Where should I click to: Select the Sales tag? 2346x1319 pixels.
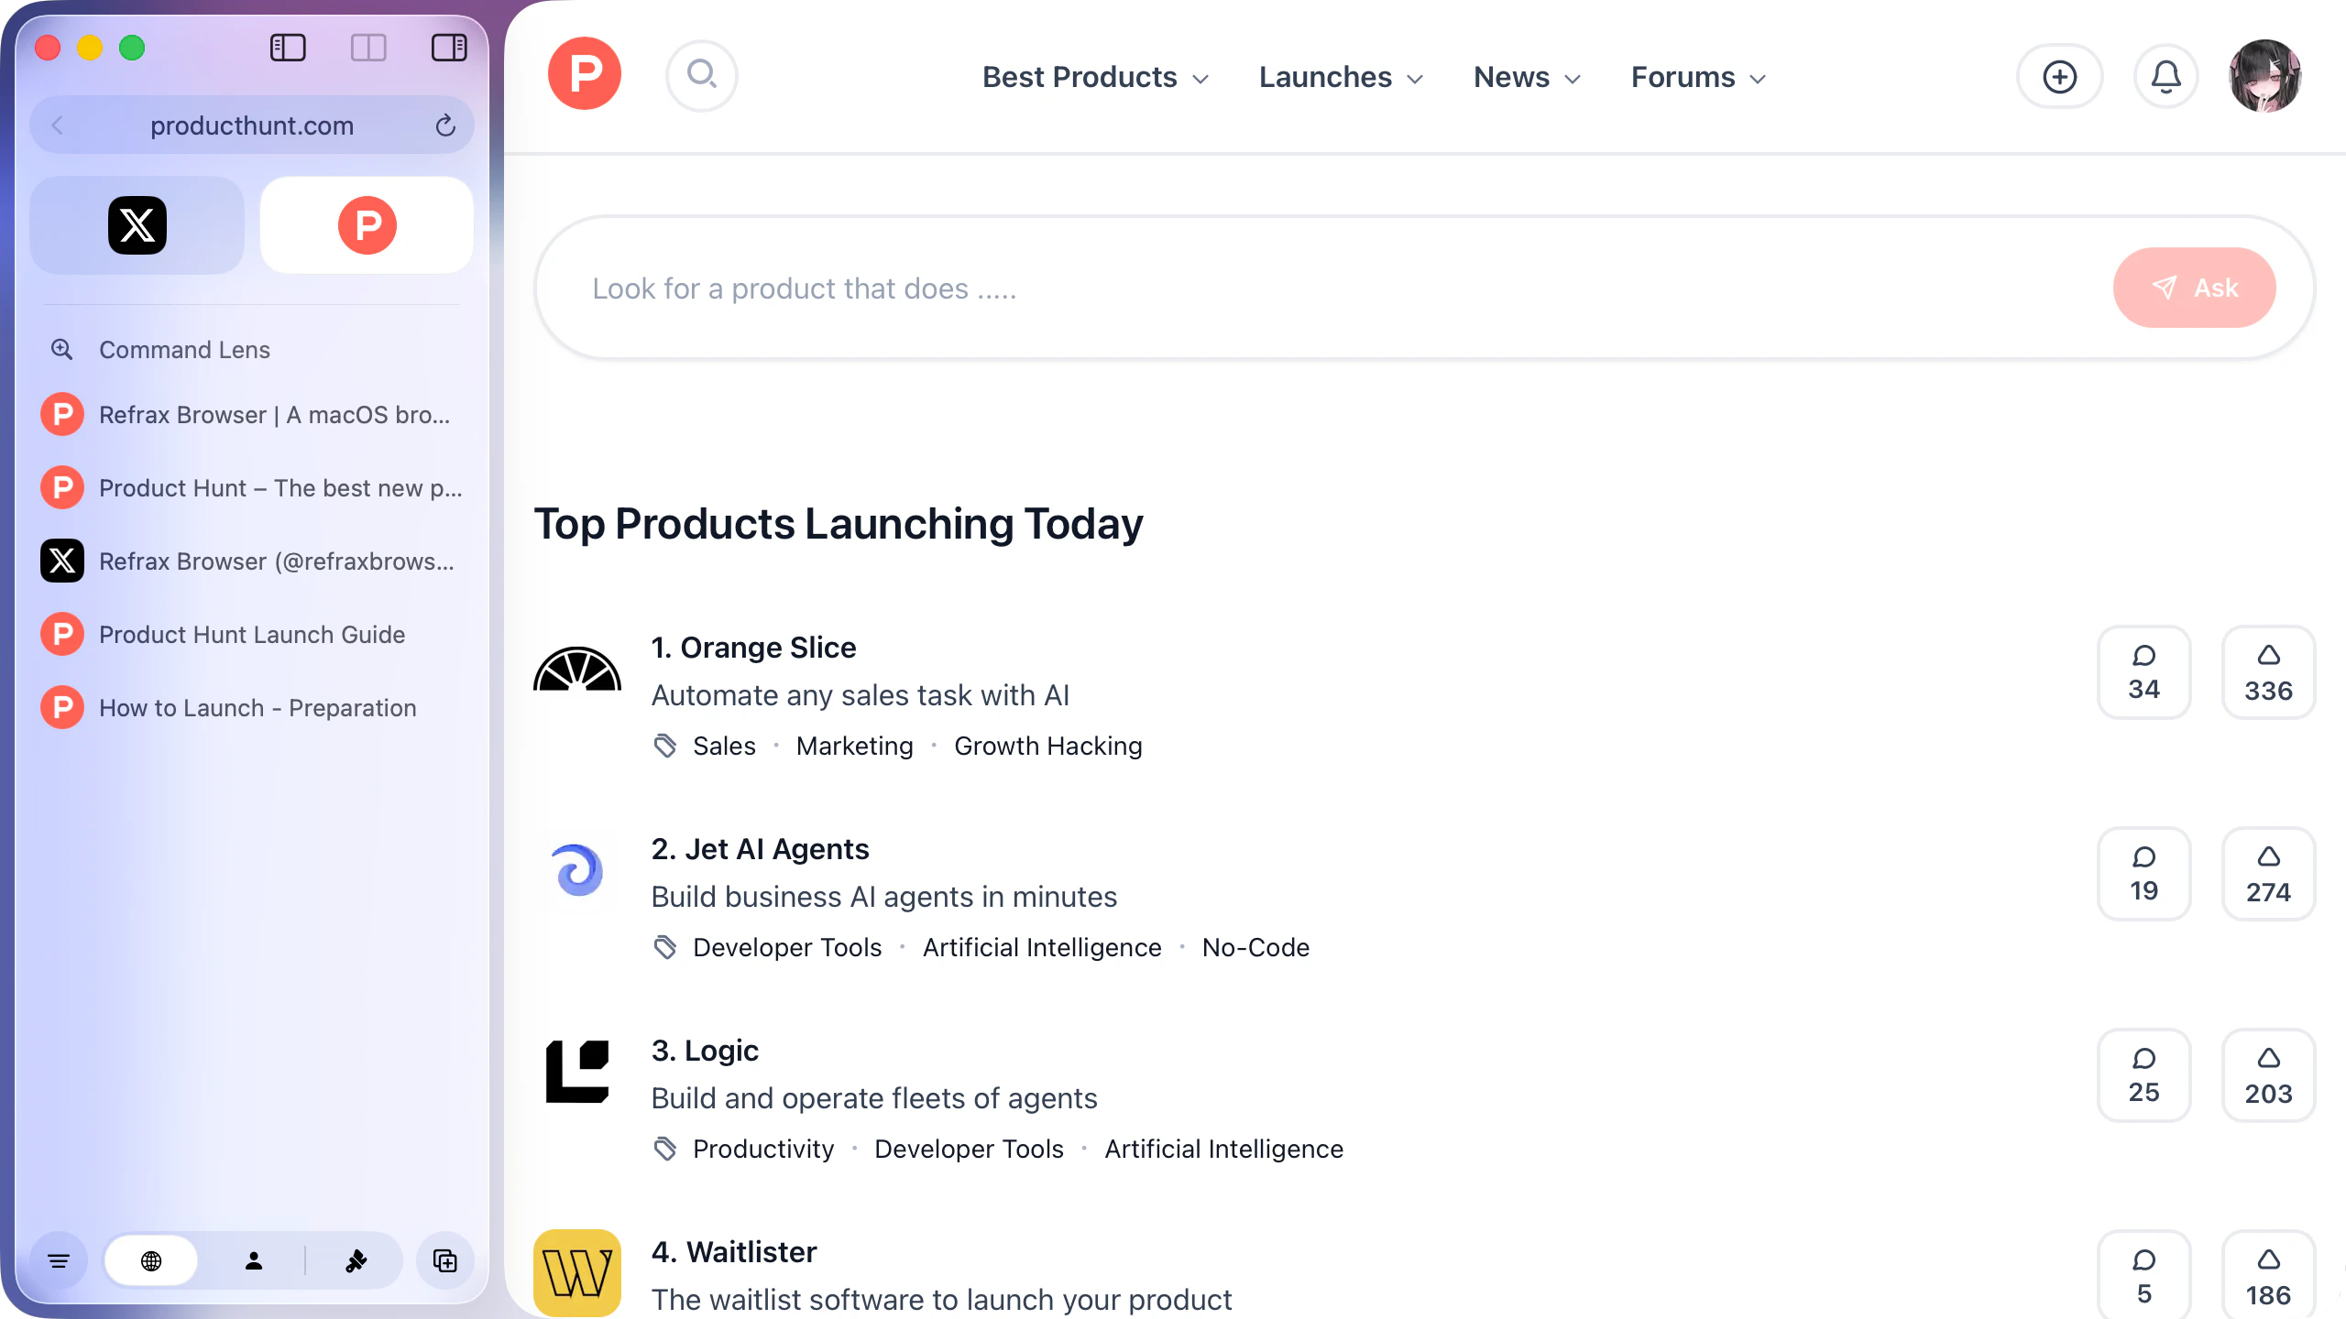point(724,746)
